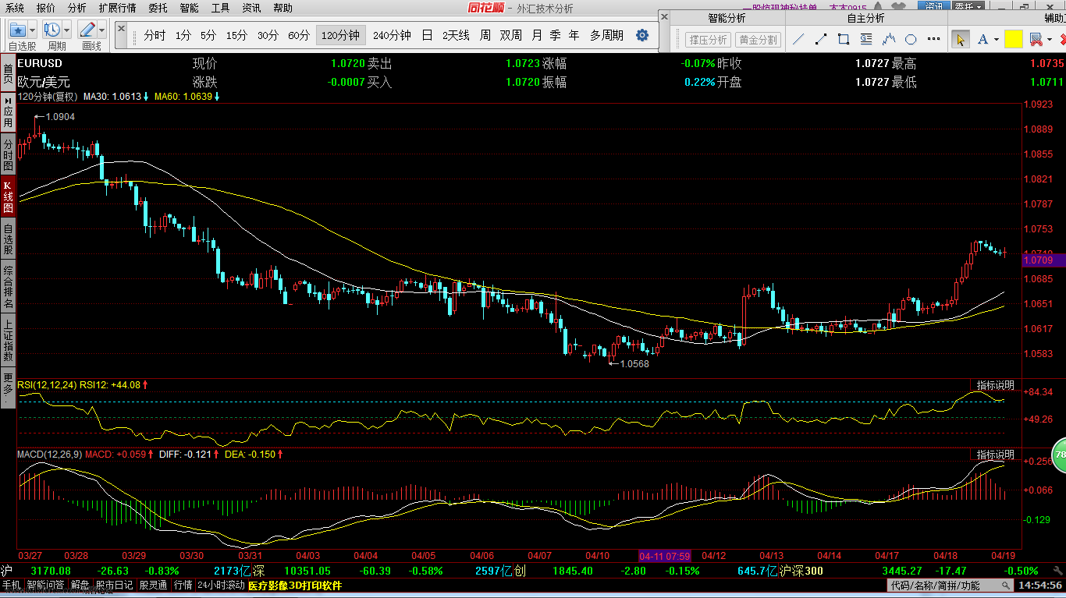Switch chart period to 日
1066x598 pixels.
427,35
